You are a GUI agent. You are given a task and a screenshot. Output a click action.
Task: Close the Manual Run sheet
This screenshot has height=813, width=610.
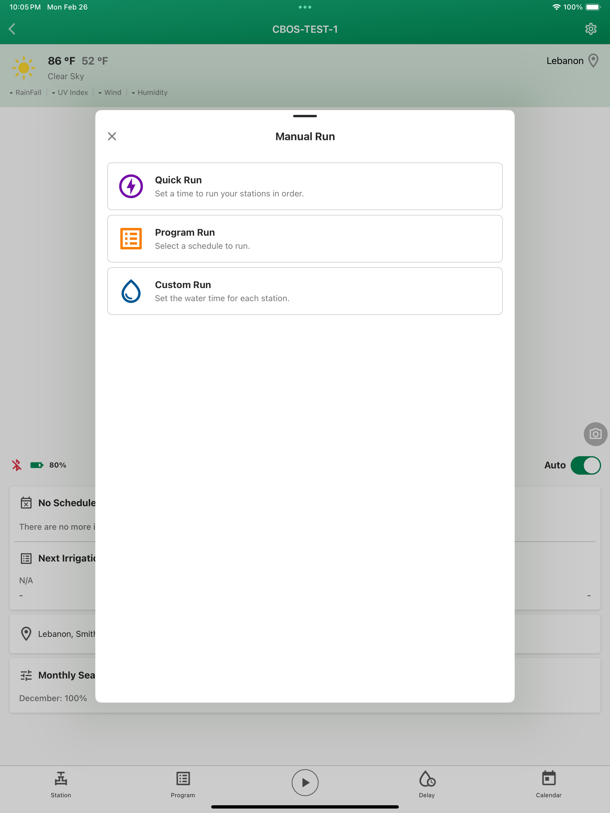tap(112, 136)
